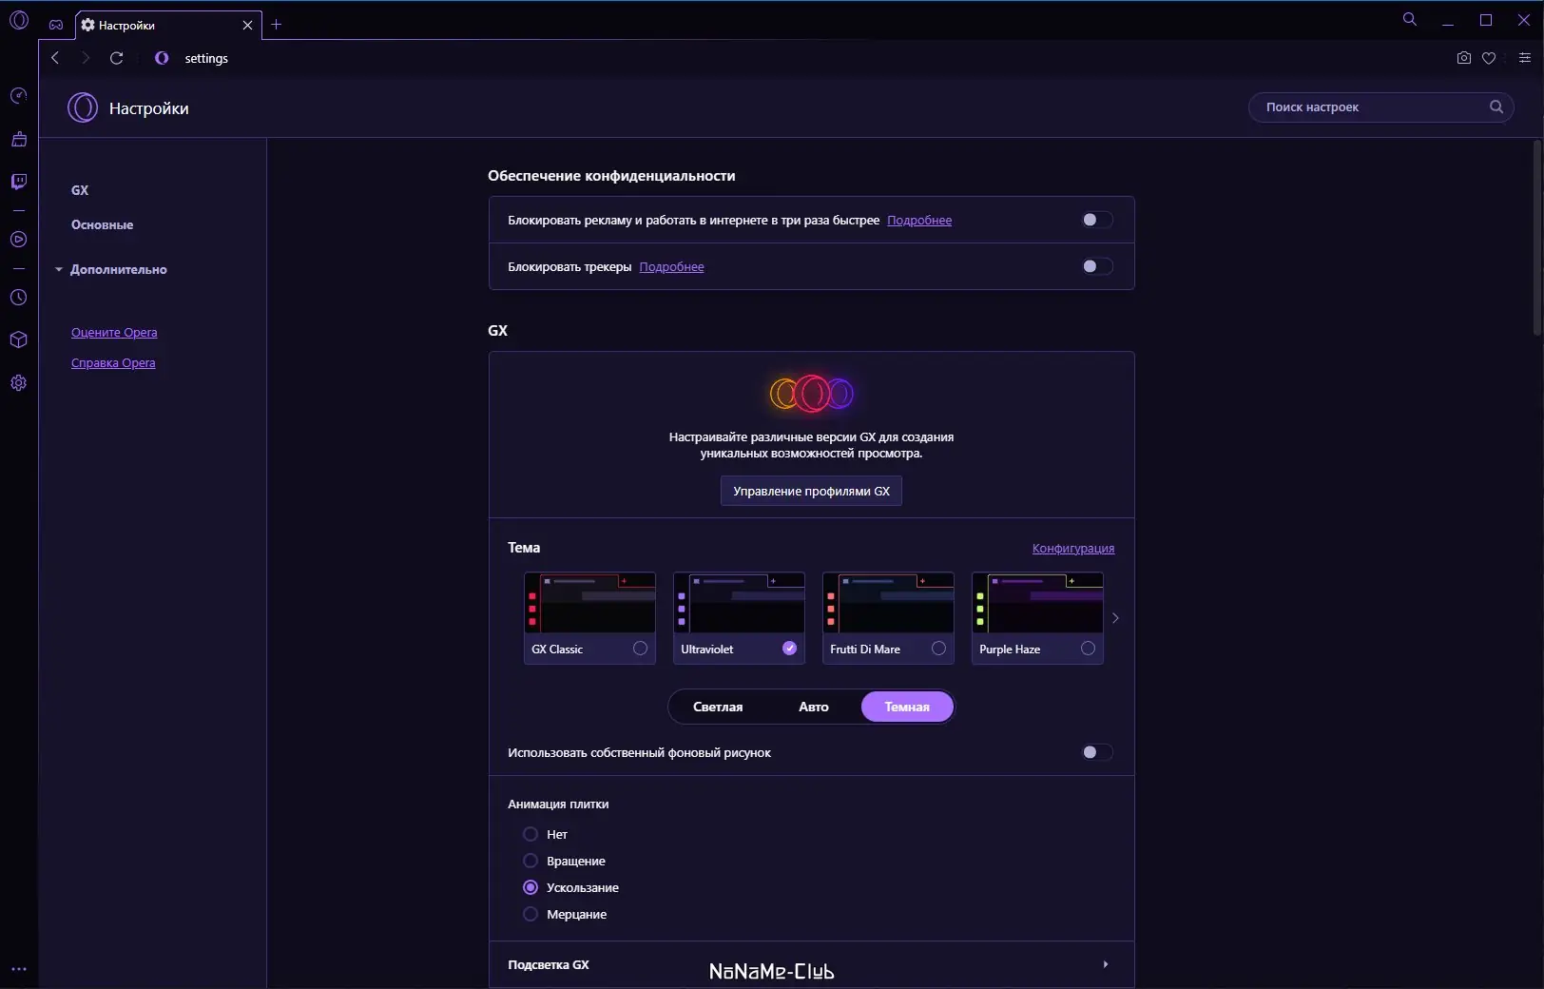Choose Нет for tile animation
Screen dimensions: 1544x989
(531, 834)
